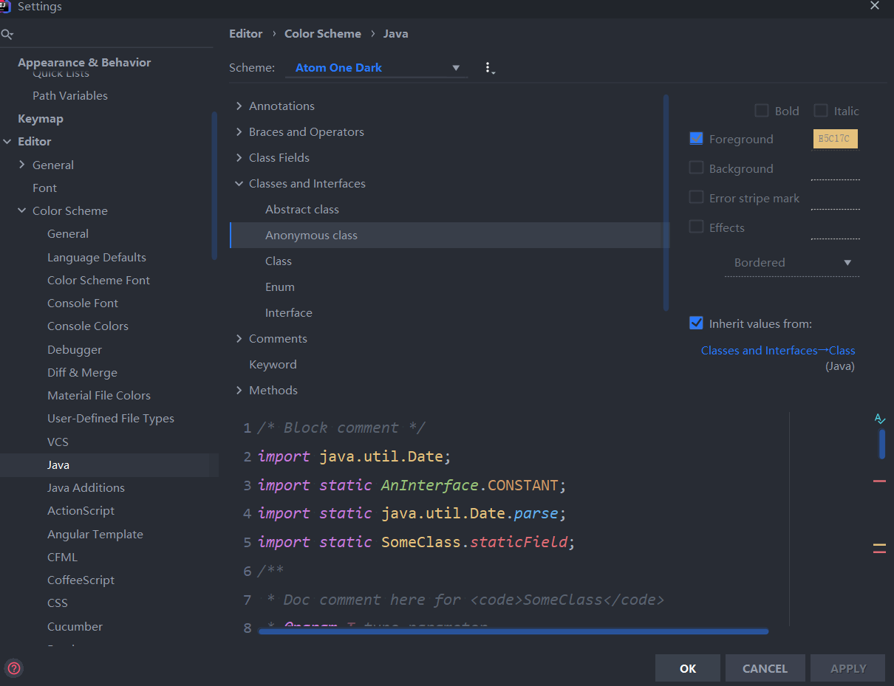The width and height of the screenshot is (894, 686).
Task: Enable the Italic checkbox
Action: coord(821,111)
